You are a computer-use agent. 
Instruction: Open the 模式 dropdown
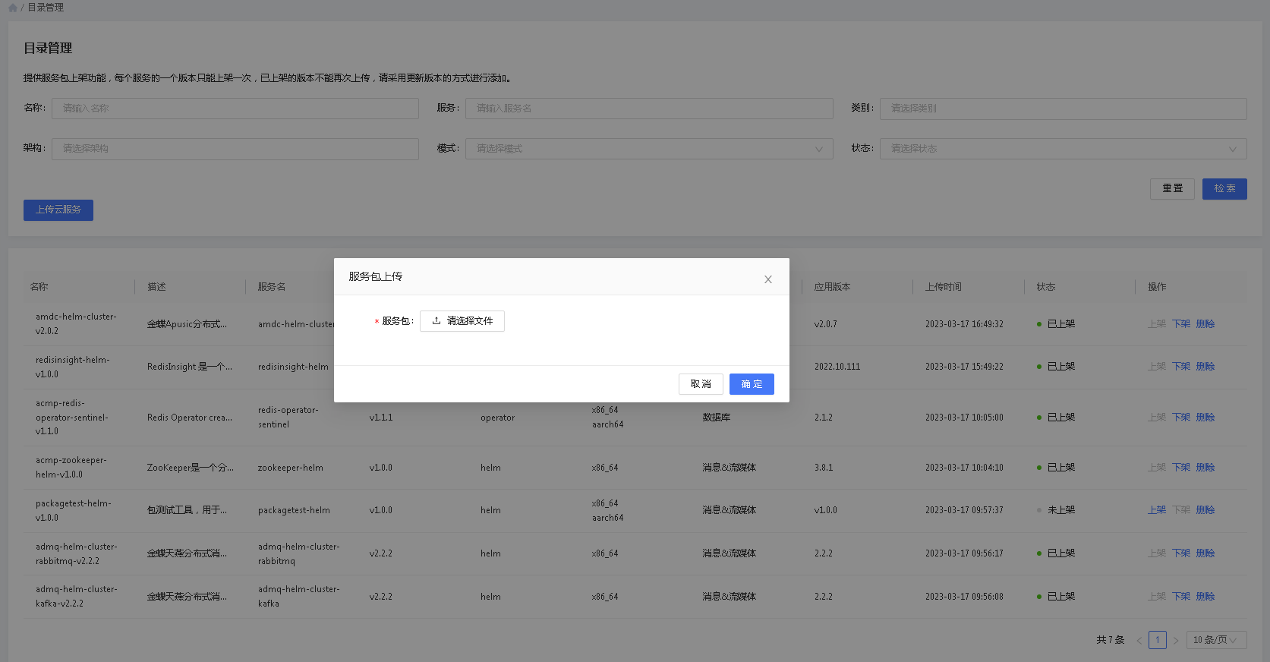point(649,149)
